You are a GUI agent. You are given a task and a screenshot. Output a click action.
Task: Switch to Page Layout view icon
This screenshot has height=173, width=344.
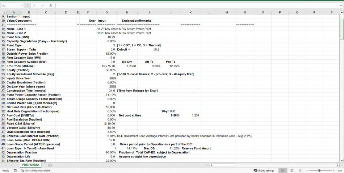[291, 170]
